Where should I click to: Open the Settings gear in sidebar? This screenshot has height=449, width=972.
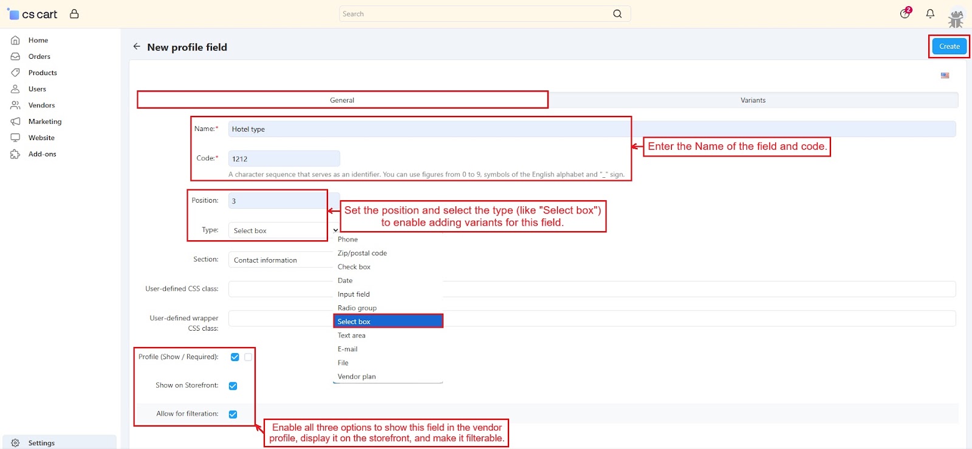click(x=16, y=443)
